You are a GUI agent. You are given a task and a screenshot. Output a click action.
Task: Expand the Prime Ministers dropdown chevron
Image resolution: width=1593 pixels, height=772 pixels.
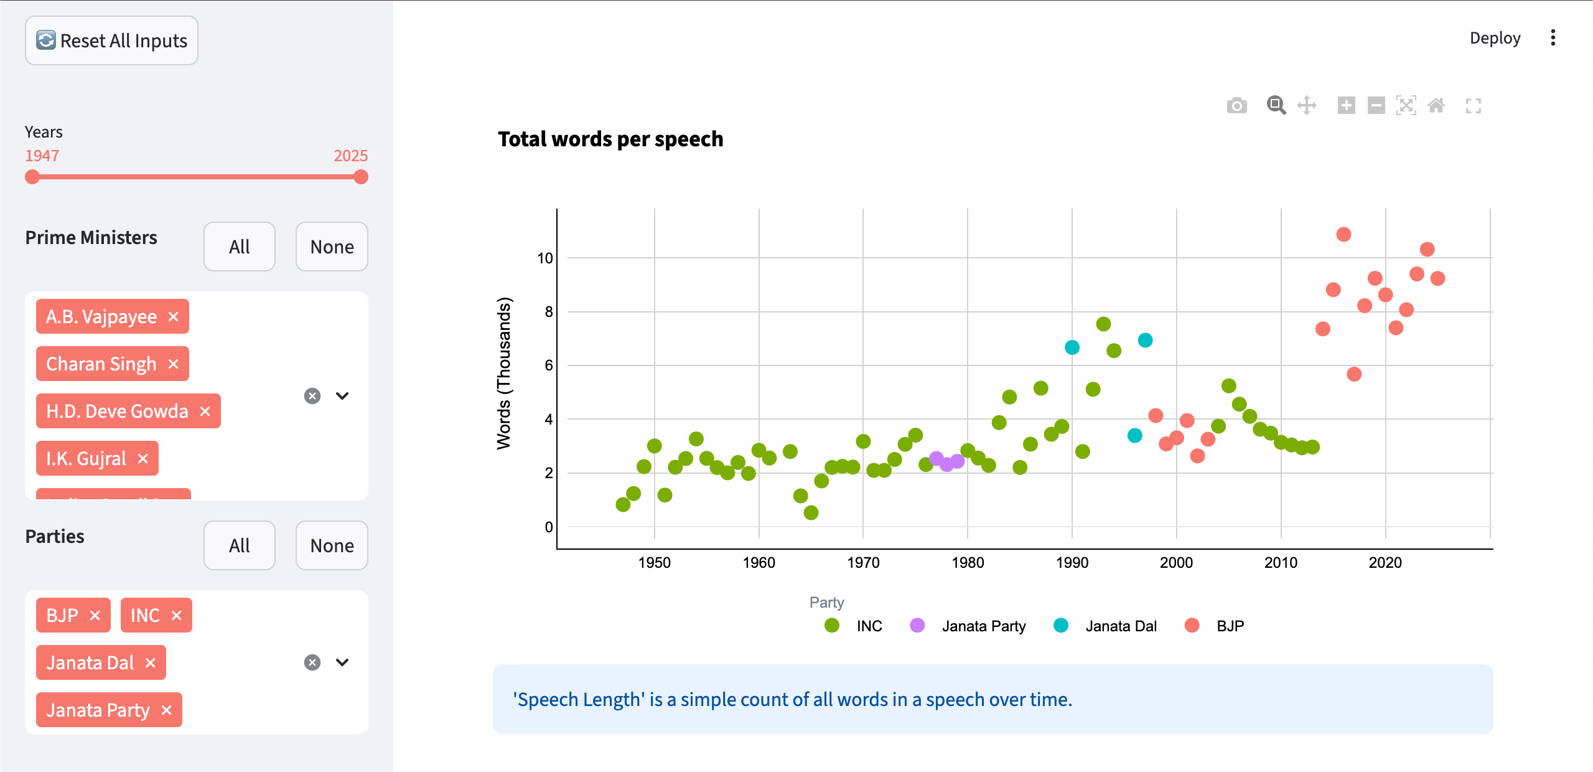342,396
